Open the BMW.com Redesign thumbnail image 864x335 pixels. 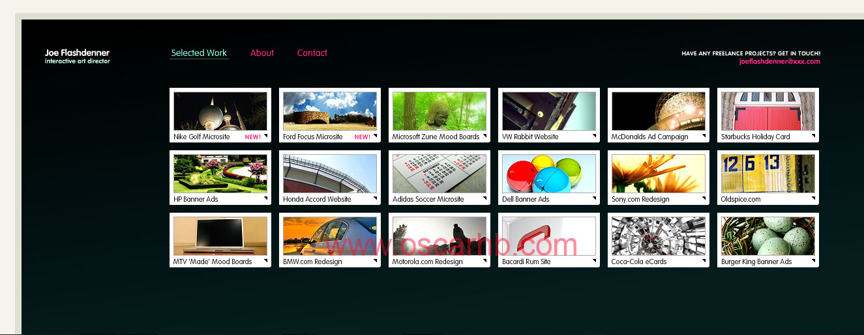tap(330, 236)
